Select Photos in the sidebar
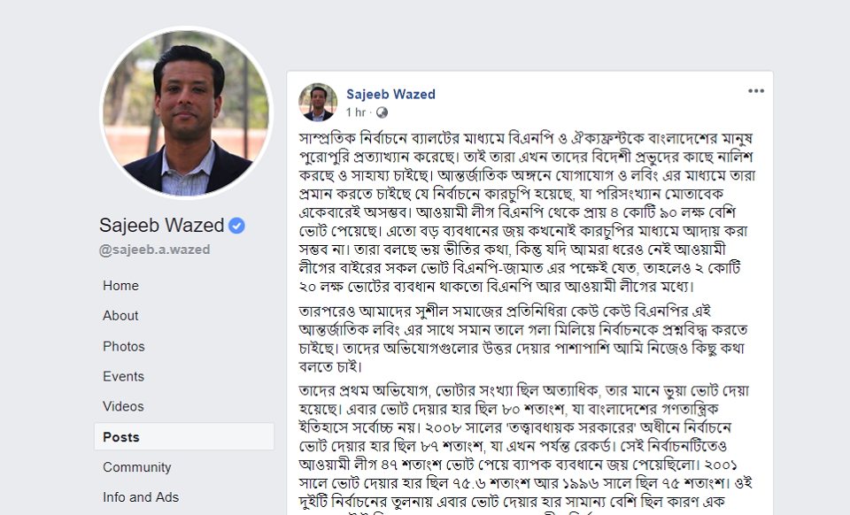 (124, 347)
